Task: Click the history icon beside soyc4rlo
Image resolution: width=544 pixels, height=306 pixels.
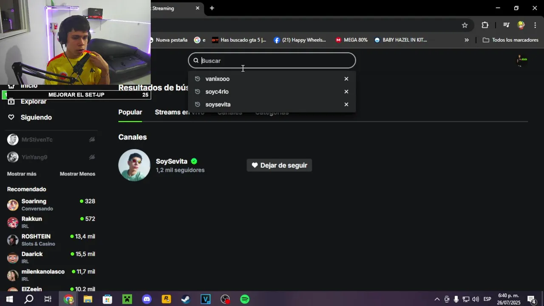Action: tap(197, 91)
